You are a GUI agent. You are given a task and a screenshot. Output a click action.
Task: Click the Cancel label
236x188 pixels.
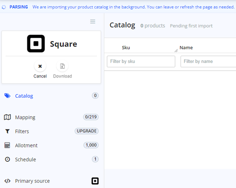pyautogui.click(x=40, y=76)
